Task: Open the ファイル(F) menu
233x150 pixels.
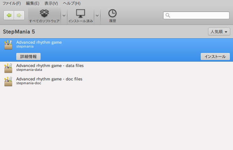Action: click(x=12, y=3)
